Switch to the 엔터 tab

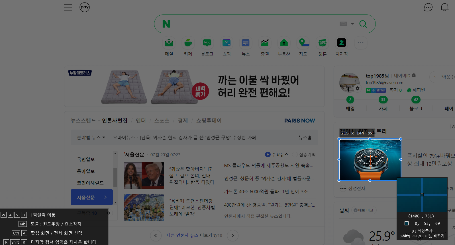tap(141, 121)
